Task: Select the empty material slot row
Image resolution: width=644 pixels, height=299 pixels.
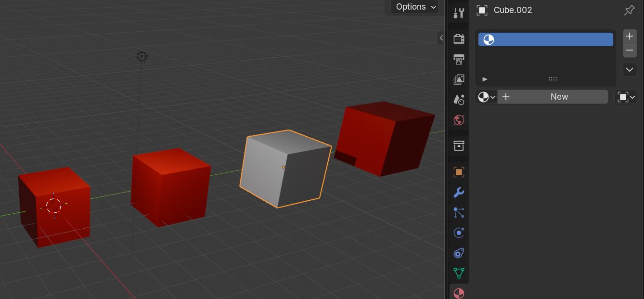Action: click(x=546, y=39)
